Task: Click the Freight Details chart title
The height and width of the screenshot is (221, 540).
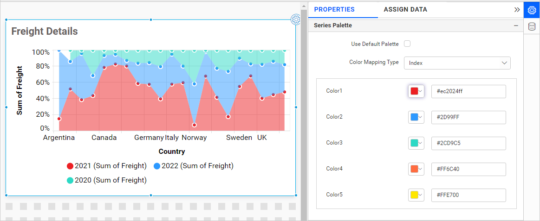Action: pyautogui.click(x=45, y=32)
